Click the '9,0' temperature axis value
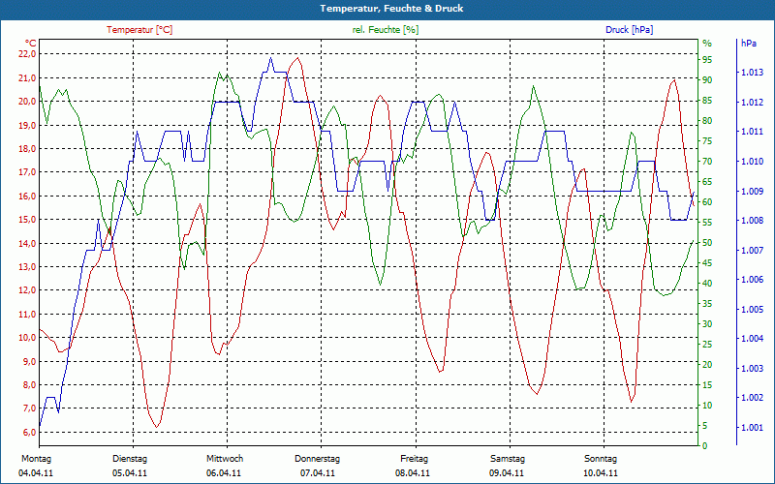The width and height of the screenshot is (775, 484). tap(29, 361)
